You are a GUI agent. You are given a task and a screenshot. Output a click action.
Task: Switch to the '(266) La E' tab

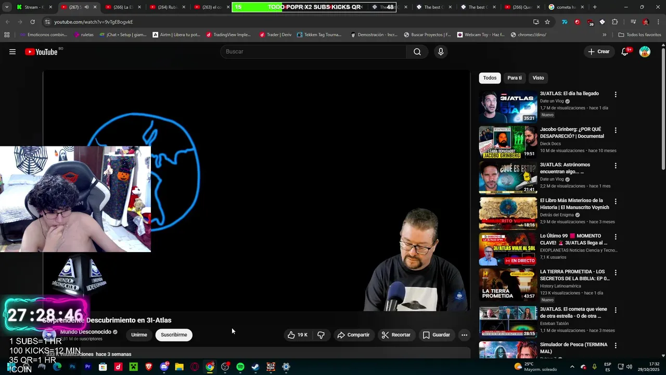122,7
